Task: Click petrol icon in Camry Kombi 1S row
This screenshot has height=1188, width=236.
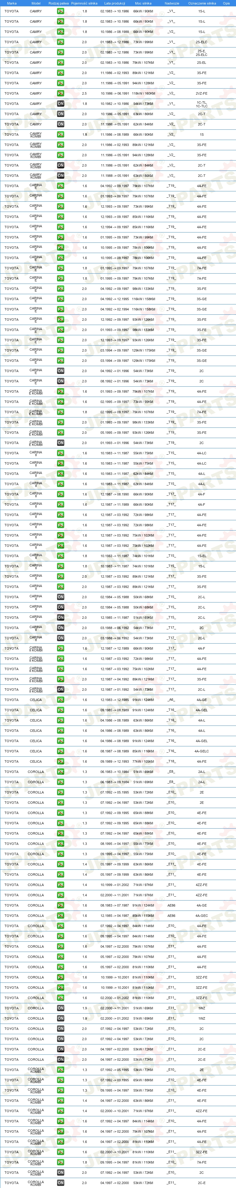Action: pos(61,135)
